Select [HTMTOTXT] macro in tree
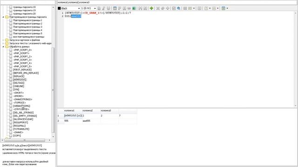The width and height of the screenshot is (298, 167). [20, 79]
